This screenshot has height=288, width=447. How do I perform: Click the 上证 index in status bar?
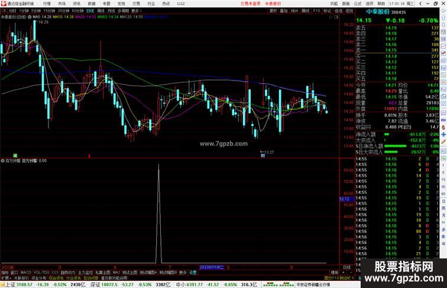tap(11, 284)
